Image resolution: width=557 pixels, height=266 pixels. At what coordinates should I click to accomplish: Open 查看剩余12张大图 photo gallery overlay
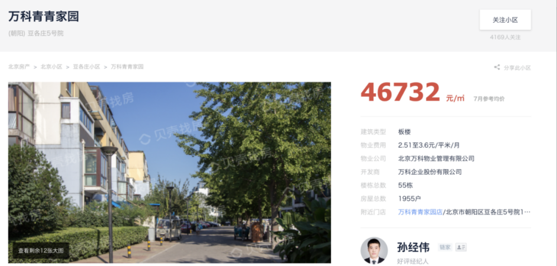click(x=41, y=251)
